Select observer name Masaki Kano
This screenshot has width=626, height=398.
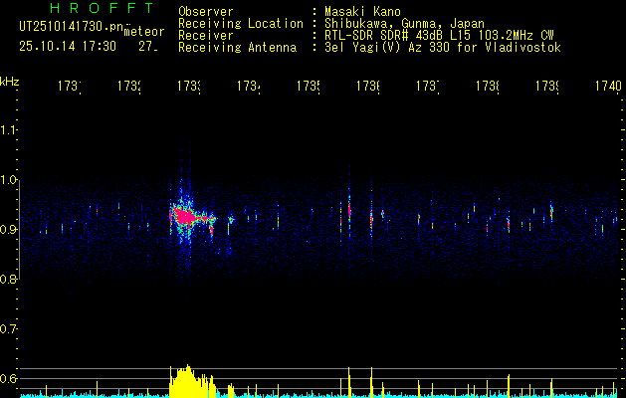pos(362,12)
